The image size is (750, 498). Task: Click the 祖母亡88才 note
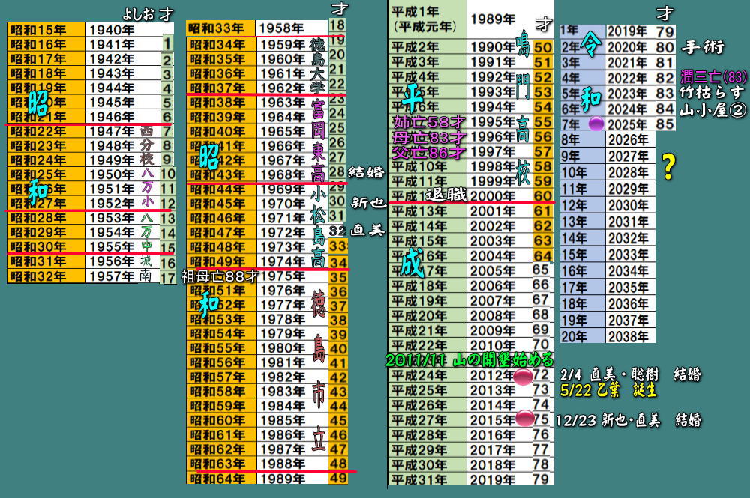(x=220, y=275)
